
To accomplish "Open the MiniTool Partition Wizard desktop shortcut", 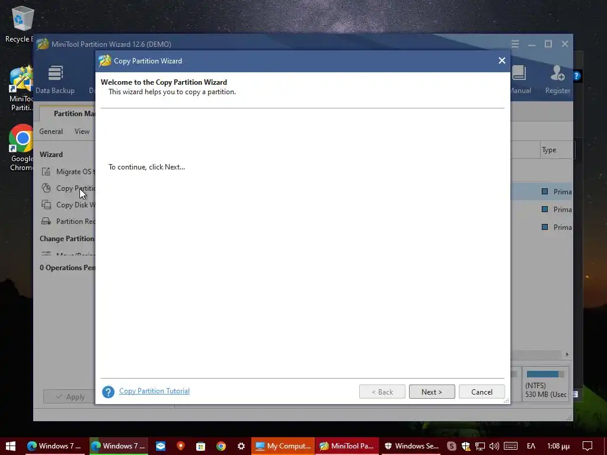I will [21, 89].
